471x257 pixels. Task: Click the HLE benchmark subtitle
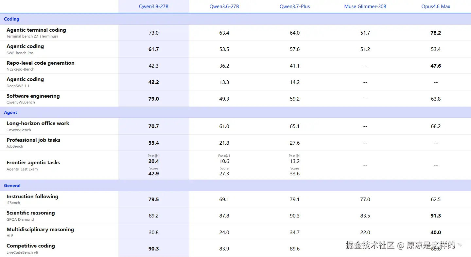click(10, 236)
